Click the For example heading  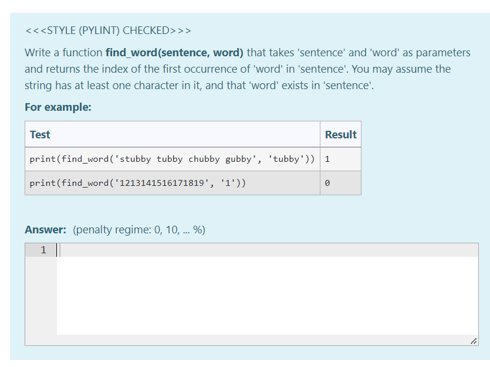coord(47,107)
